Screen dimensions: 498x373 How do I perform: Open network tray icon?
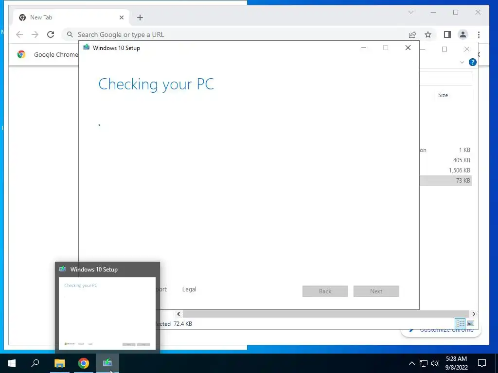tap(424, 363)
